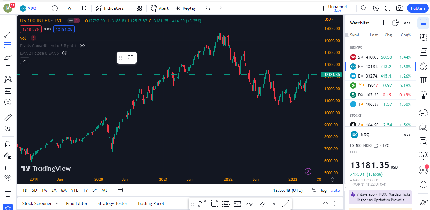Open the Measure ruler tool
Image resolution: width=430 pixels, height=210 pixels.
pyautogui.click(x=8, y=117)
